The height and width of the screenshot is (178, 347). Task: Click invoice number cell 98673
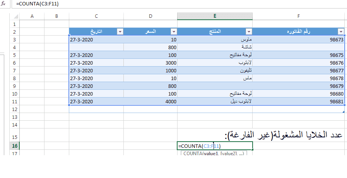tap(299, 40)
